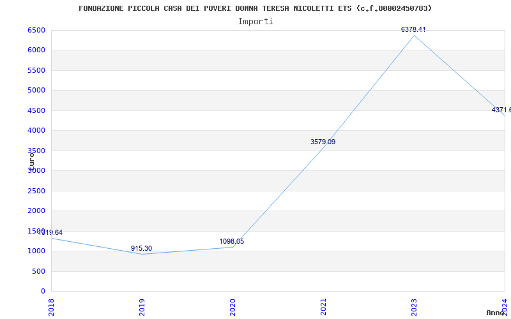Click the 500 y-axis tick label
The image size is (511, 319).
point(38,271)
